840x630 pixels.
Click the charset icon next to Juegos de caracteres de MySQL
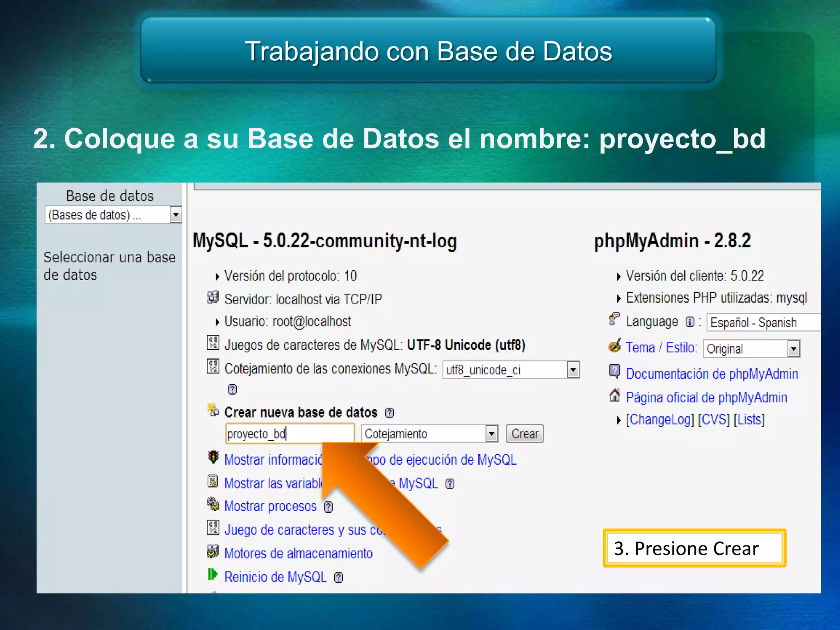(213, 342)
